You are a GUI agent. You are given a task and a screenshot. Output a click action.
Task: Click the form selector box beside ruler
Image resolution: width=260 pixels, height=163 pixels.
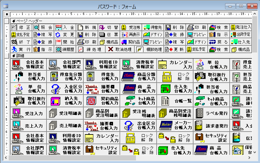(x=7, y=14)
